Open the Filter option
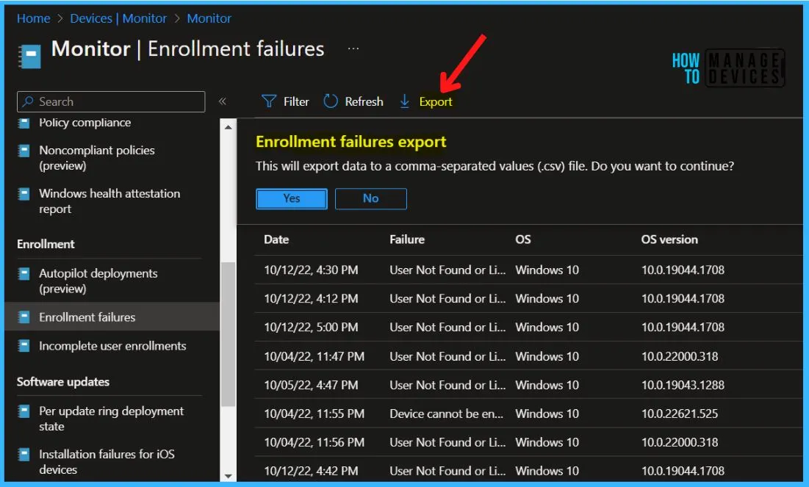The image size is (809, 487). [x=285, y=101]
